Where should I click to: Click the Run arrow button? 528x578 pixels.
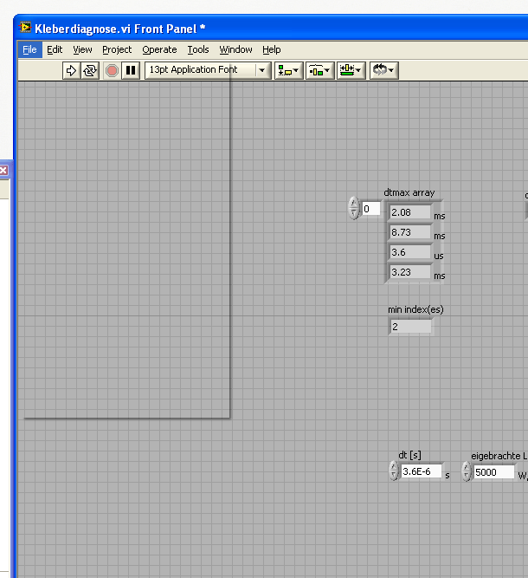pos(72,70)
